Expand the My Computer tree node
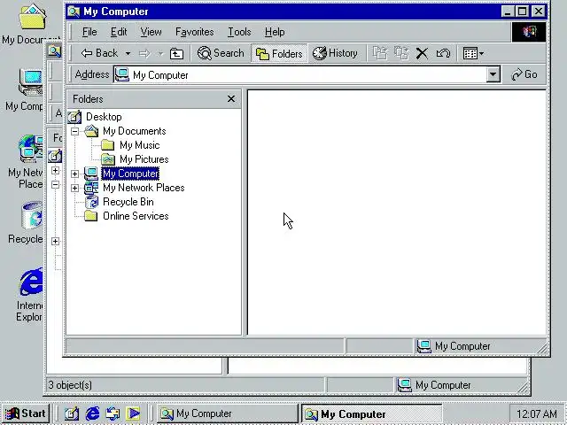This screenshot has width=567, height=425. point(74,174)
